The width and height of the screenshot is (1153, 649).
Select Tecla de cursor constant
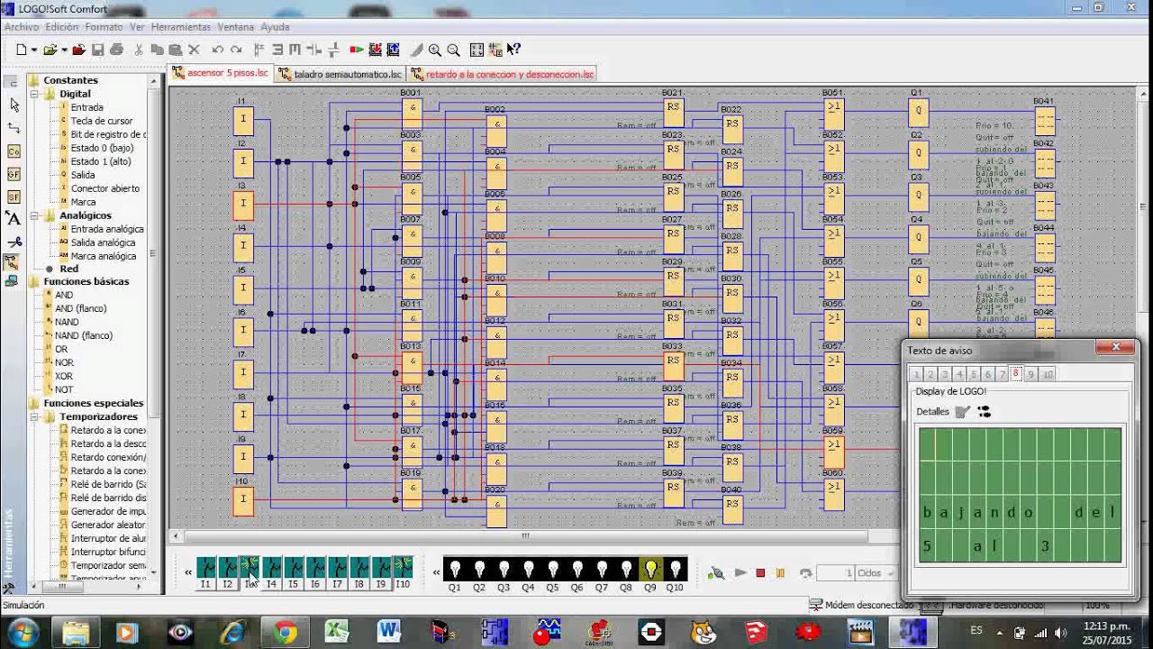102,121
